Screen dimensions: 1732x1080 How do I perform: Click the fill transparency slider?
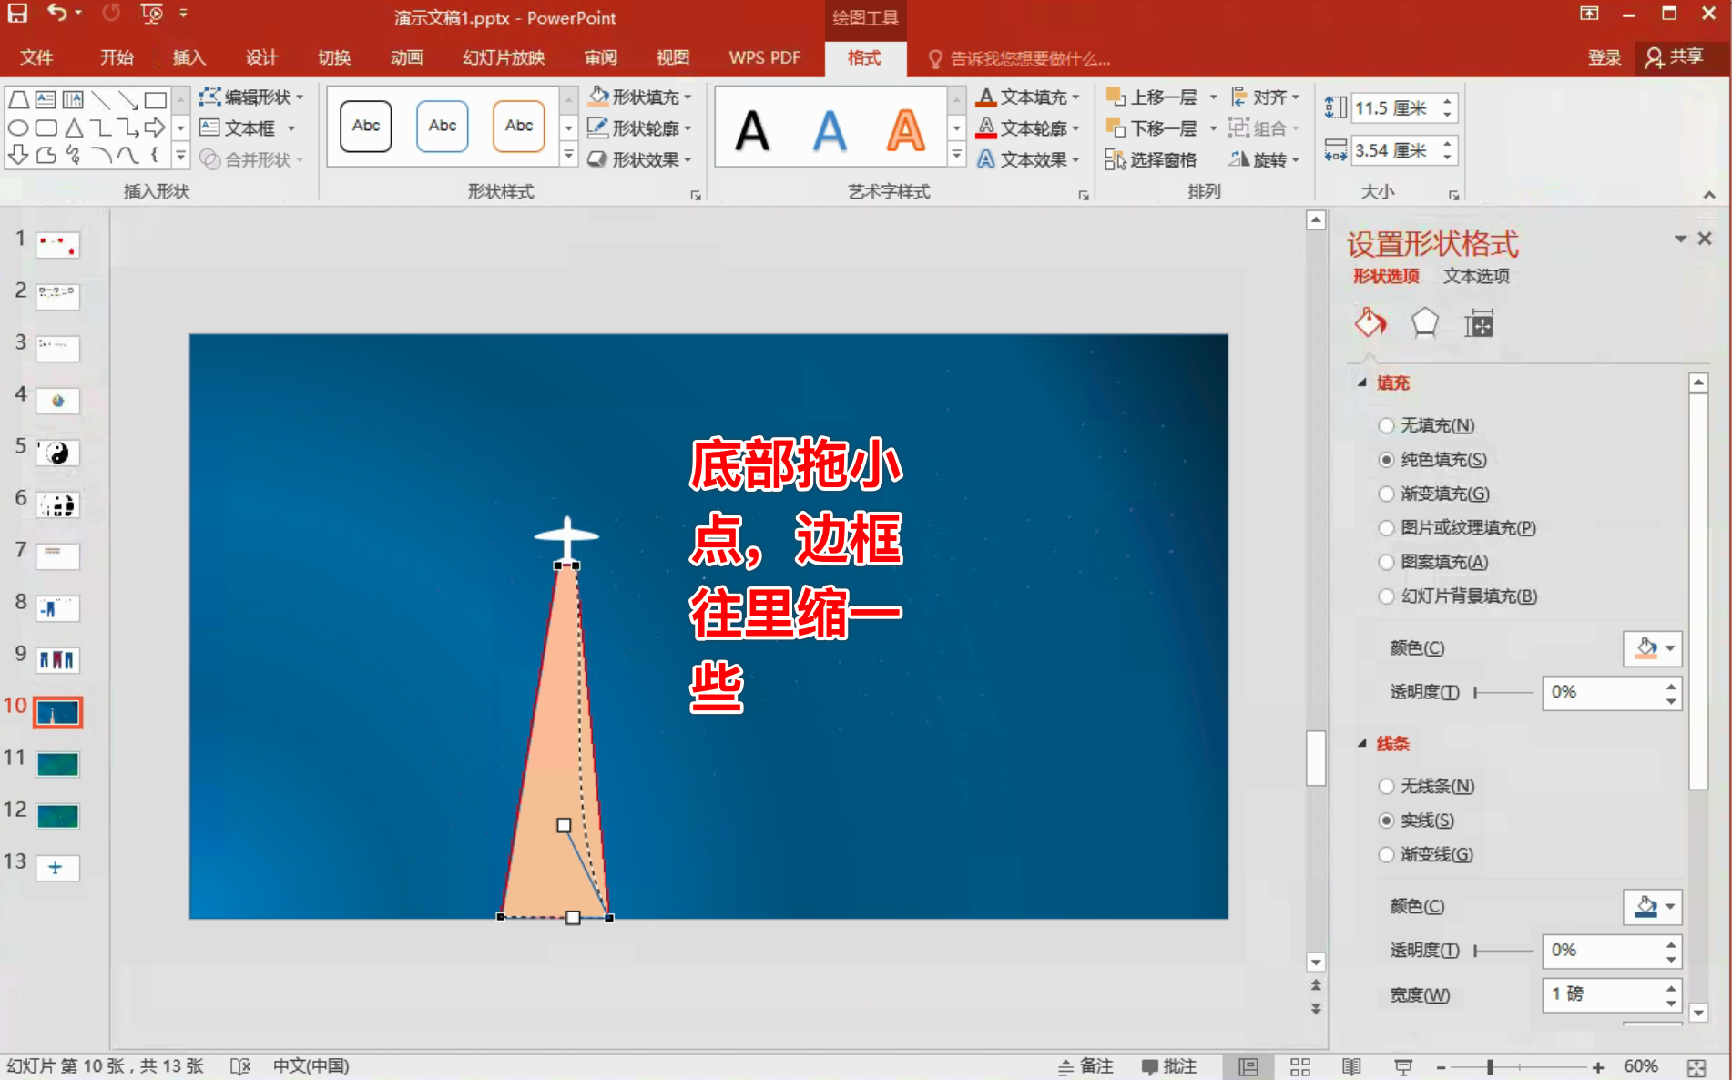tap(1503, 693)
